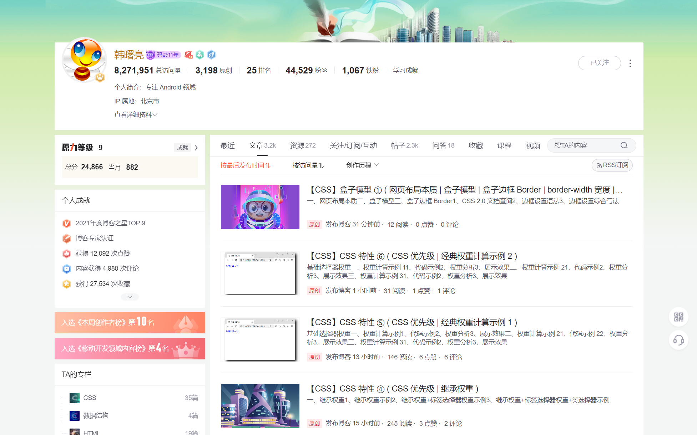The height and width of the screenshot is (435, 697).
Task: Expand the personal achievements list chevron
Action: click(x=130, y=297)
